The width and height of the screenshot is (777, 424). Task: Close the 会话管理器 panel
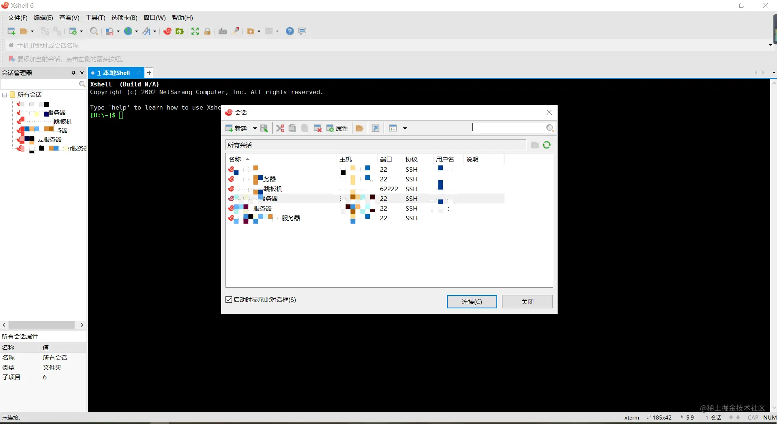82,73
